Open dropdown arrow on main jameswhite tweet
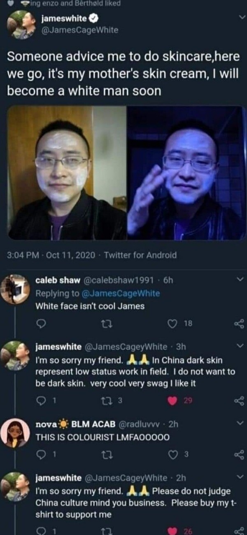This screenshot has width=247, height=535. pos(241,17)
